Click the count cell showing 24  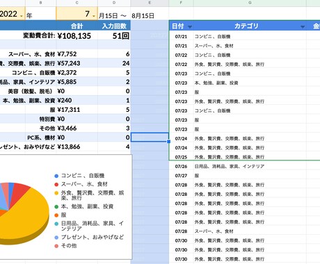point(114,63)
